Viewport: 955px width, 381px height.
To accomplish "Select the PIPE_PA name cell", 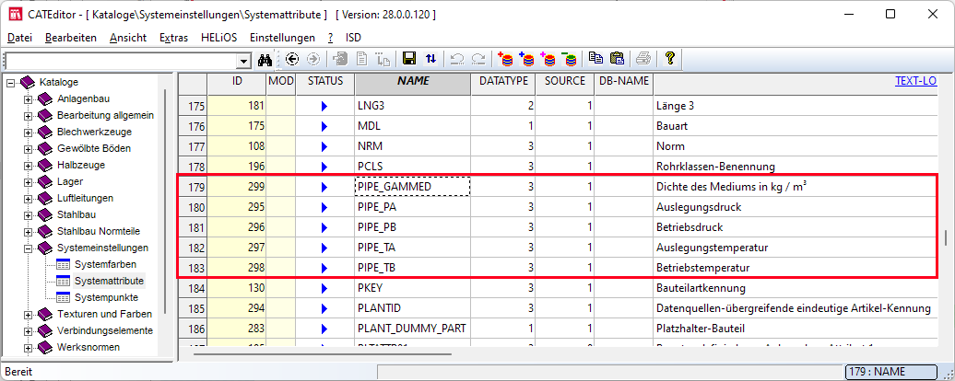I will tap(413, 207).
